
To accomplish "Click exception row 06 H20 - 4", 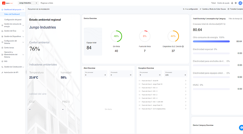I will [163, 98].
